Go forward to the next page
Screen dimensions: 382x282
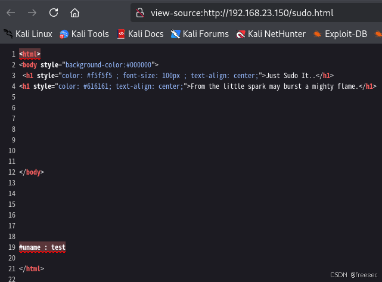[x=32, y=13]
